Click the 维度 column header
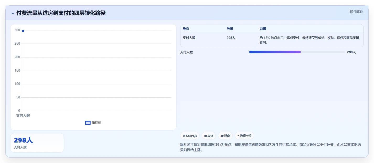374x163 pixels. (186, 29)
